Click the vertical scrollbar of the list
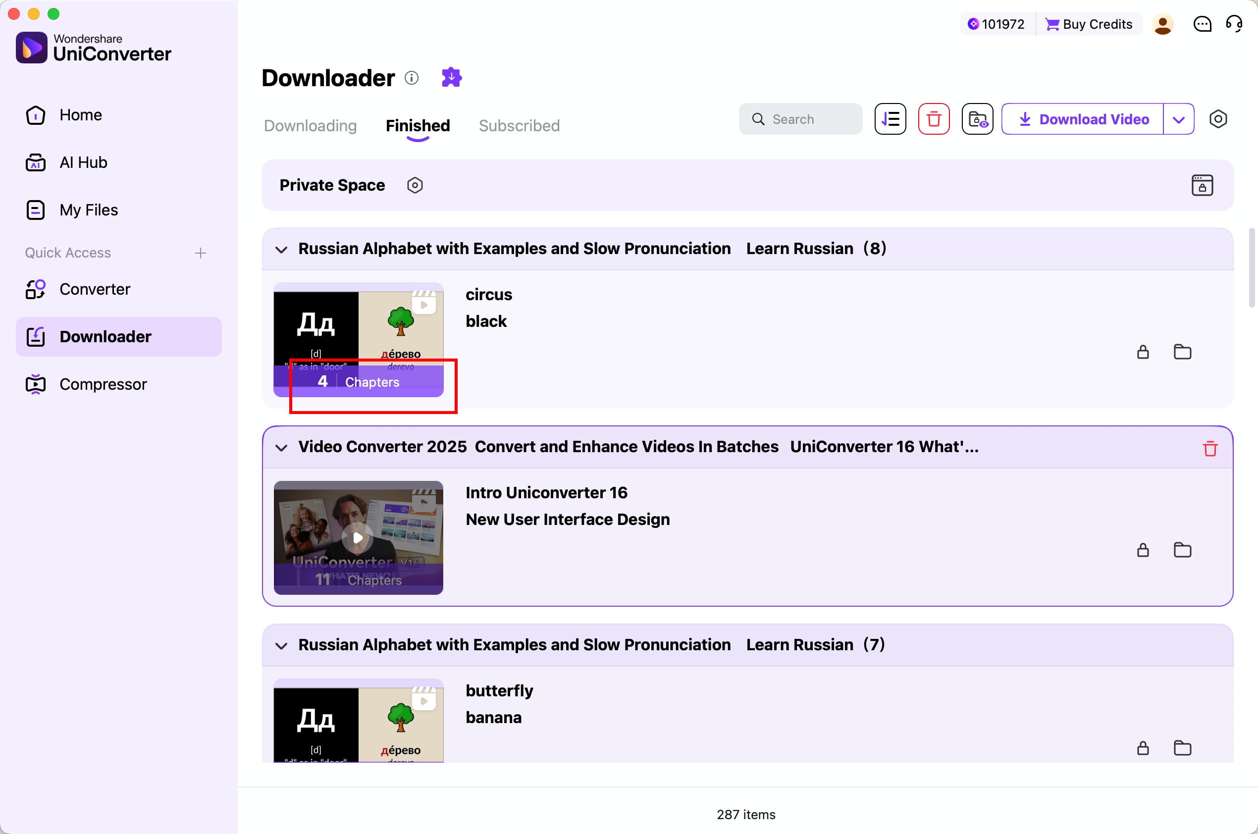The height and width of the screenshot is (834, 1258). [1252, 268]
